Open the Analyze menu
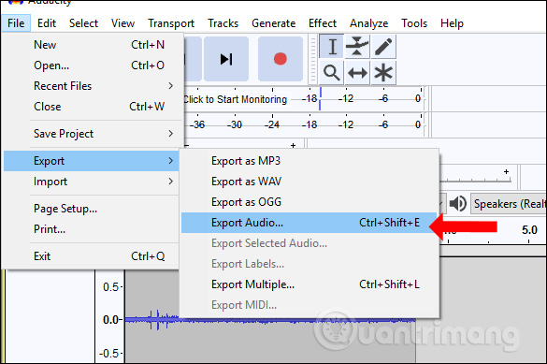The height and width of the screenshot is (364, 547). (368, 23)
